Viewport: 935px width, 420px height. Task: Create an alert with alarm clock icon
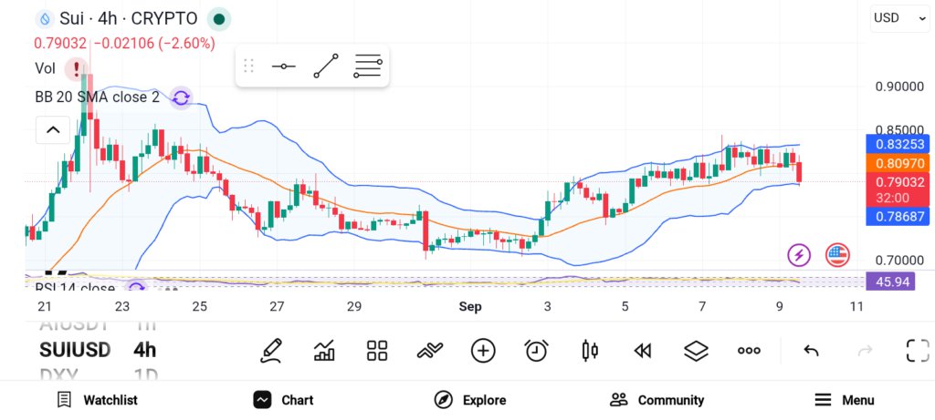(537, 351)
